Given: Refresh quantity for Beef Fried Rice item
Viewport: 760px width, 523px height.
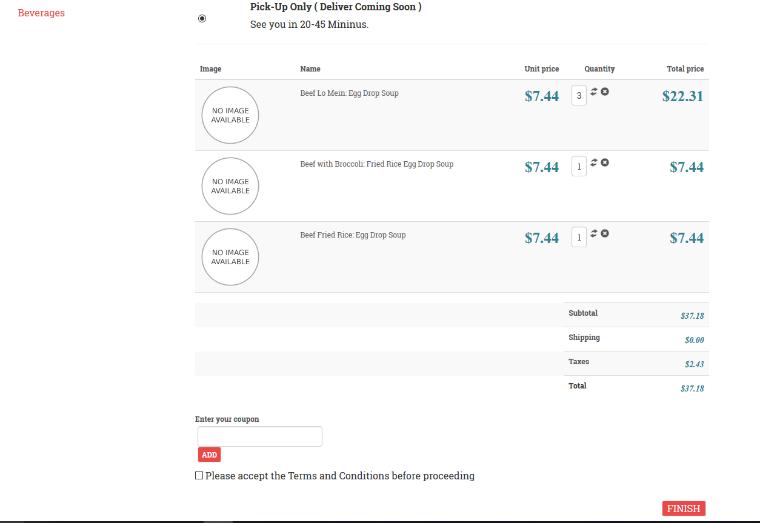Looking at the screenshot, I should tap(594, 233).
